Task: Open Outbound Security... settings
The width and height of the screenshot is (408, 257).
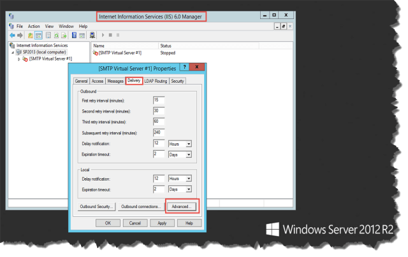Action: pyautogui.click(x=97, y=207)
